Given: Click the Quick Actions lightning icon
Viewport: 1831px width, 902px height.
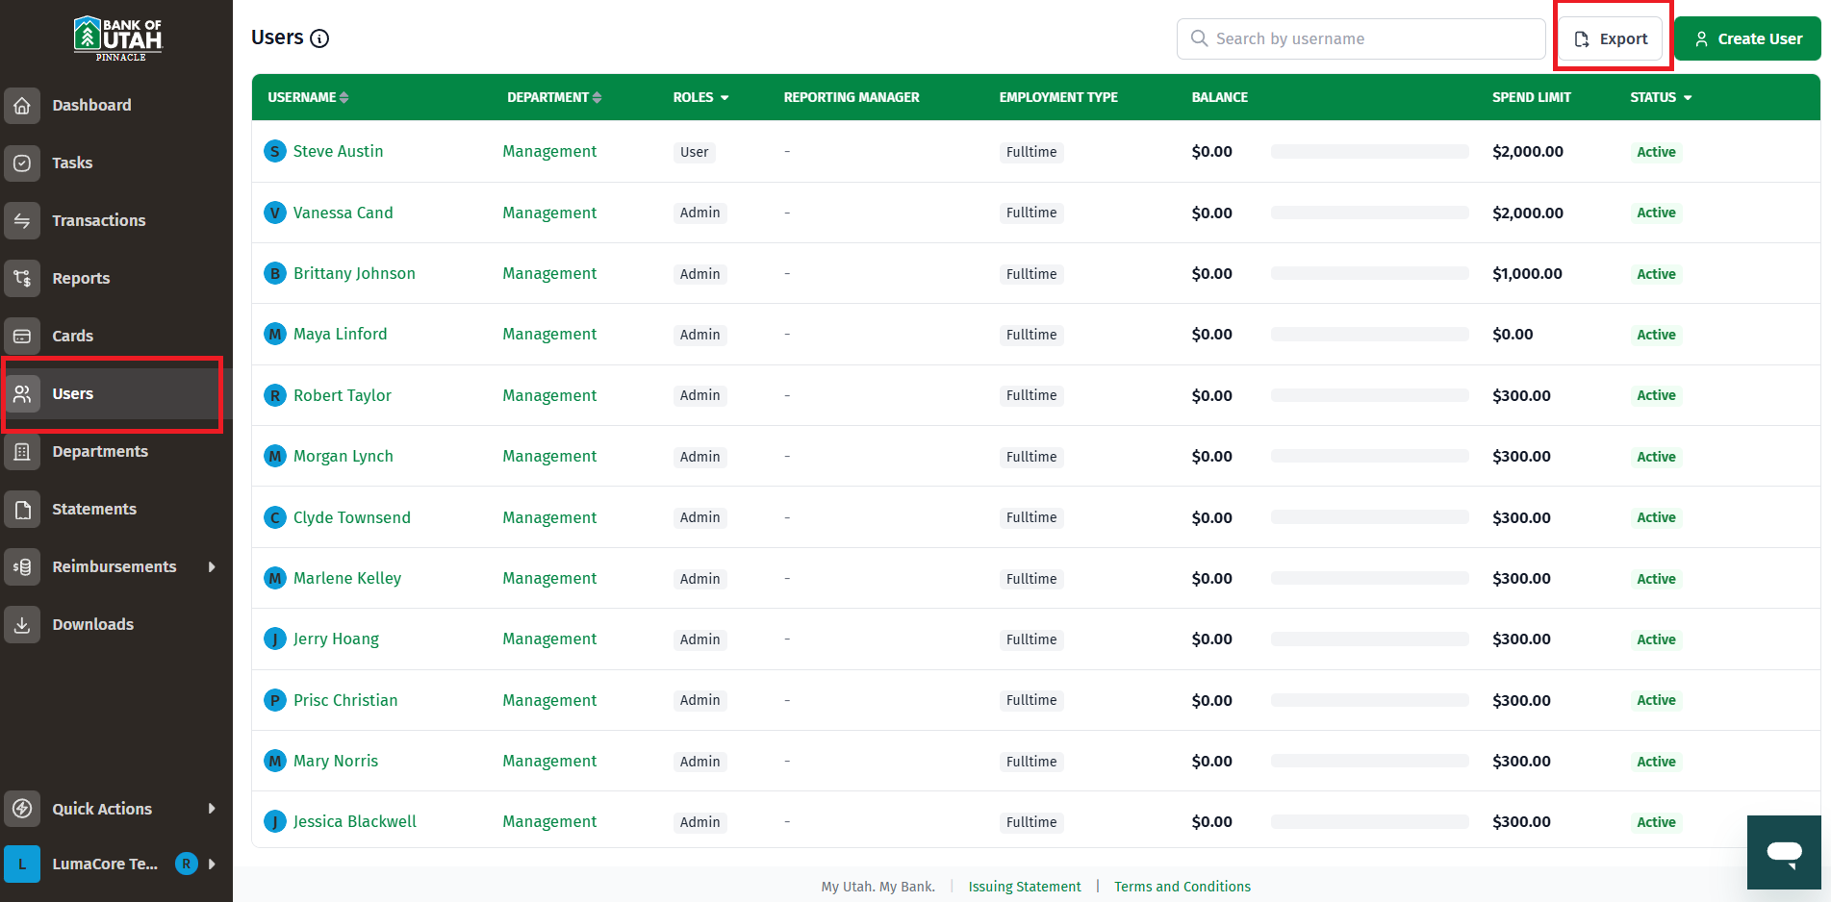Looking at the screenshot, I should click(22, 809).
